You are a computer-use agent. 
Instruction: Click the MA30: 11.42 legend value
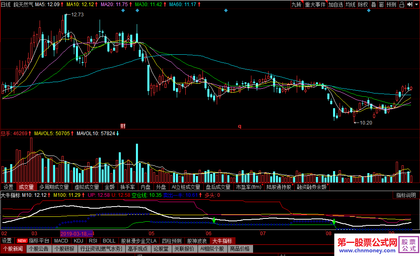coord(149,4)
